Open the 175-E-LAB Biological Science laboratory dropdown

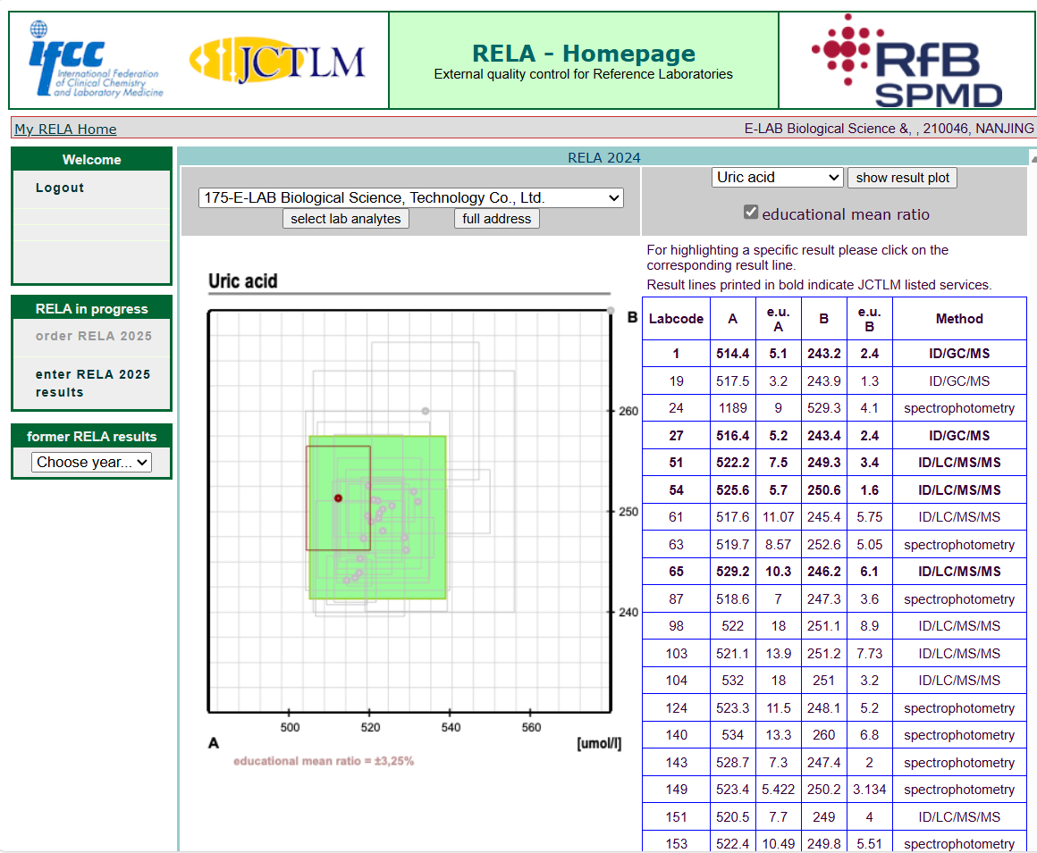tap(410, 197)
